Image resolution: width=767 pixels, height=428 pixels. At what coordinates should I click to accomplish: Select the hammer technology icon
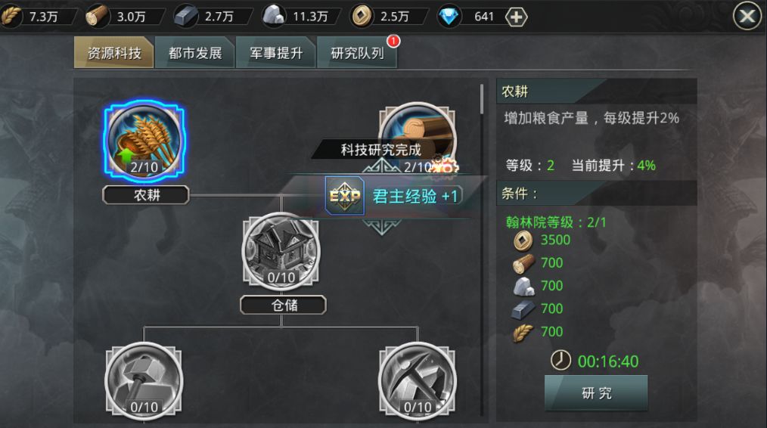[144, 380]
